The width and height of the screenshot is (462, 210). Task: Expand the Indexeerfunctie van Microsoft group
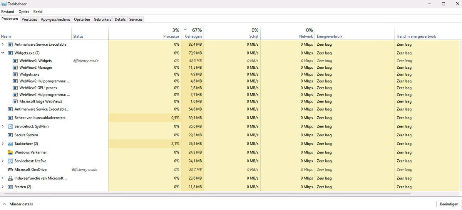pos(3,178)
